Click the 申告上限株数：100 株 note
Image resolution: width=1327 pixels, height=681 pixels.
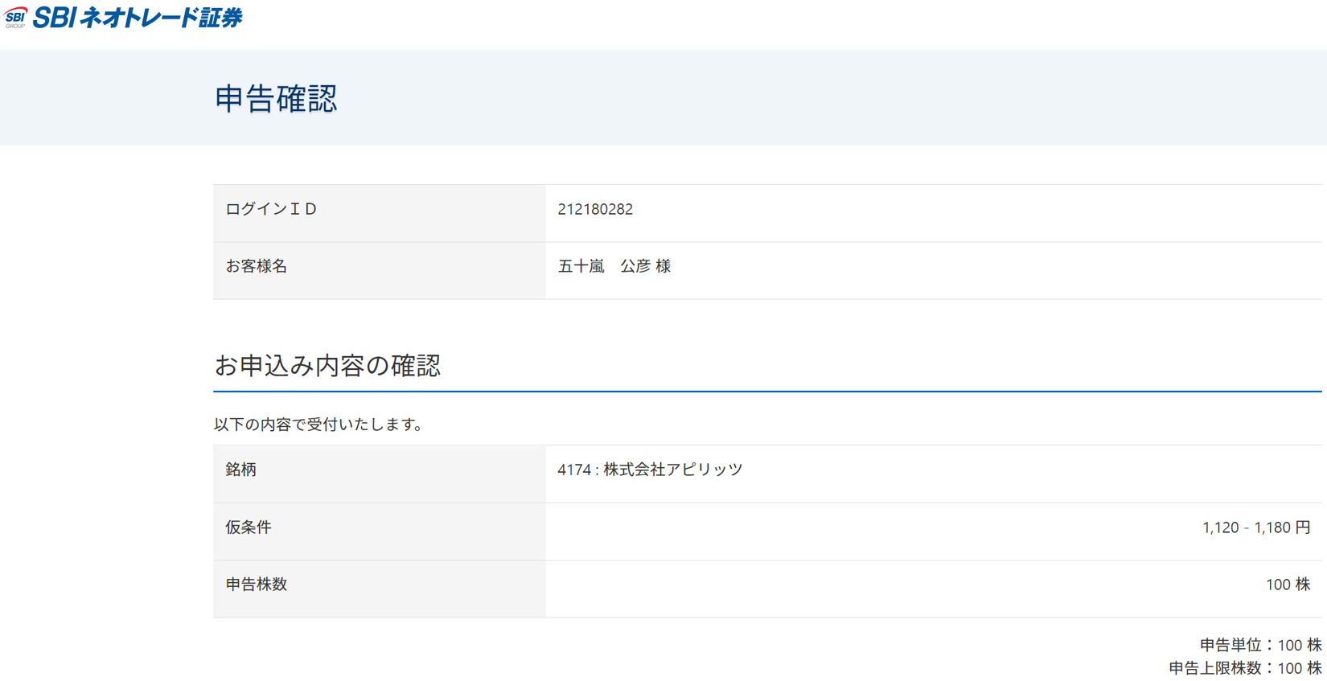point(1245,668)
